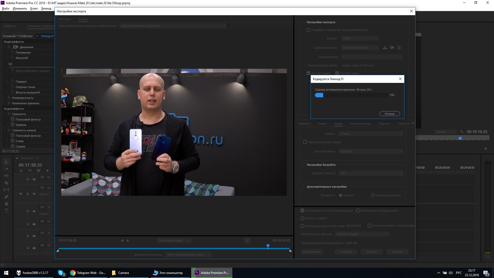Screen dimensions: 494x278
Task: Click the Delete Preset trash icon
Action: click(399, 48)
